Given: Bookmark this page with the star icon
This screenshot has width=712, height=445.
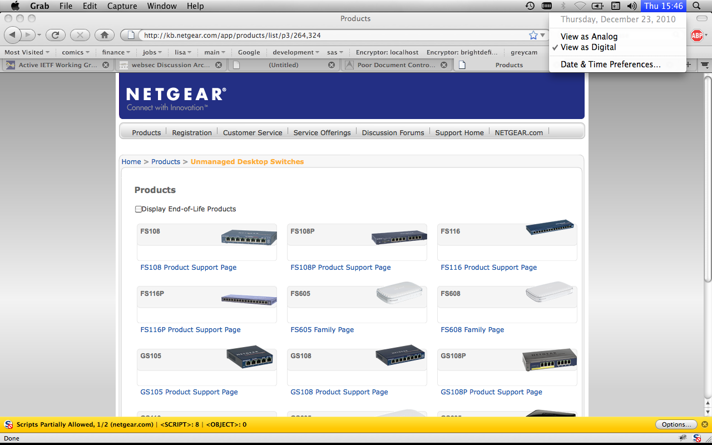Looking at the screenshot, I should pyautogui.click(x=533, y=35).
